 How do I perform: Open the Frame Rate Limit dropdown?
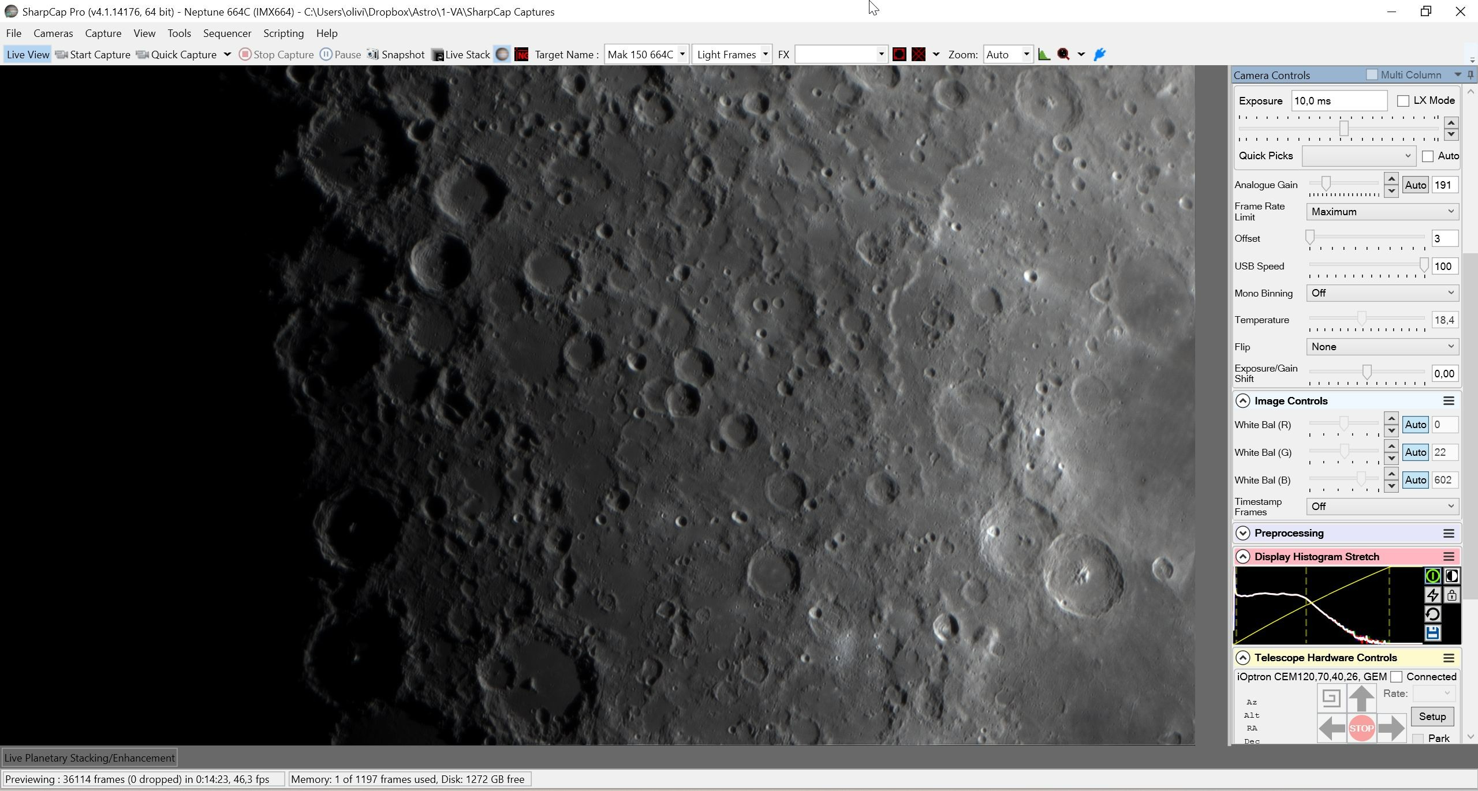pyautogui.click(x=1382, y=212)
